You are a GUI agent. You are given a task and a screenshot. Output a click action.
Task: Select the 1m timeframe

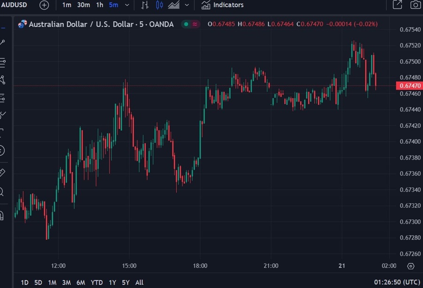tap(67, 5)
